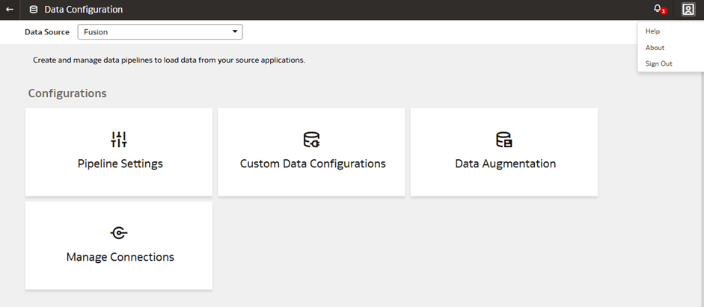Image resolution: width=704 pixels, height=307 pixels.
Task: Click the red notification badge
Action: point(664,11)
